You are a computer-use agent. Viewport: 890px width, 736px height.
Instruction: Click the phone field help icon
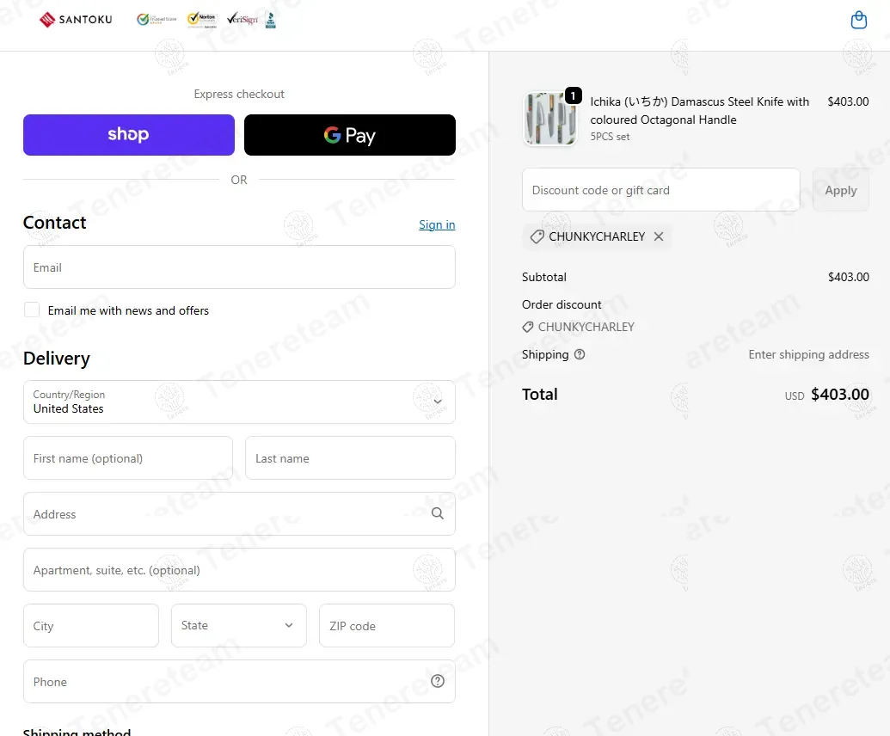point(438,682)
